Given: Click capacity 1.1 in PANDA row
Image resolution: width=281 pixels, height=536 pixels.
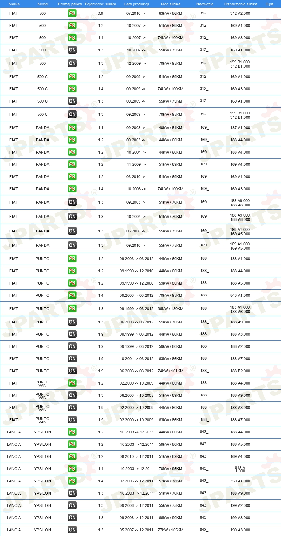Looking at the screenshot, I should [x=101, y=128].
